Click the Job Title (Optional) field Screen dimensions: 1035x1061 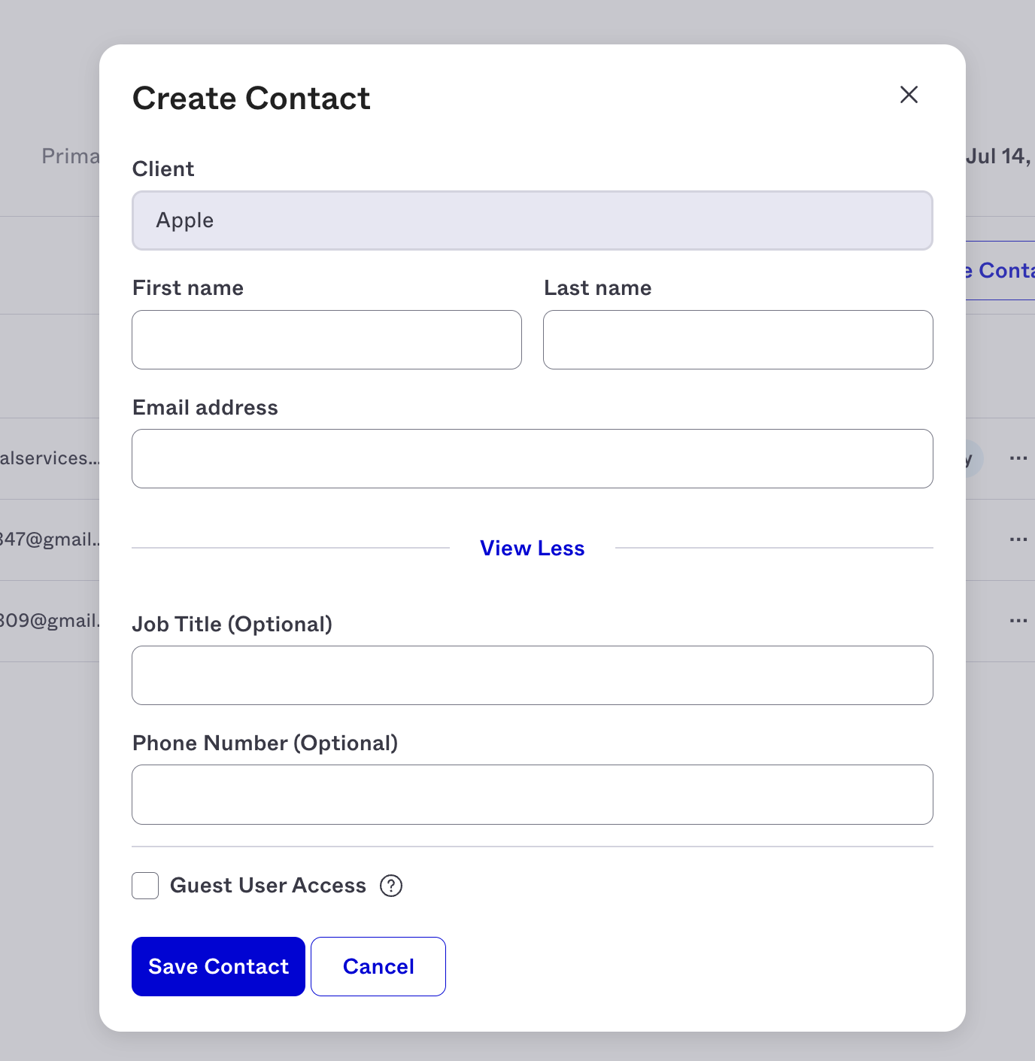point(533,675)
